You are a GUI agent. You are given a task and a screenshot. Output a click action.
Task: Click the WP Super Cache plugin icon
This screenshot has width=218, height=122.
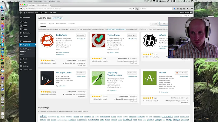click(x=47, y=78)
